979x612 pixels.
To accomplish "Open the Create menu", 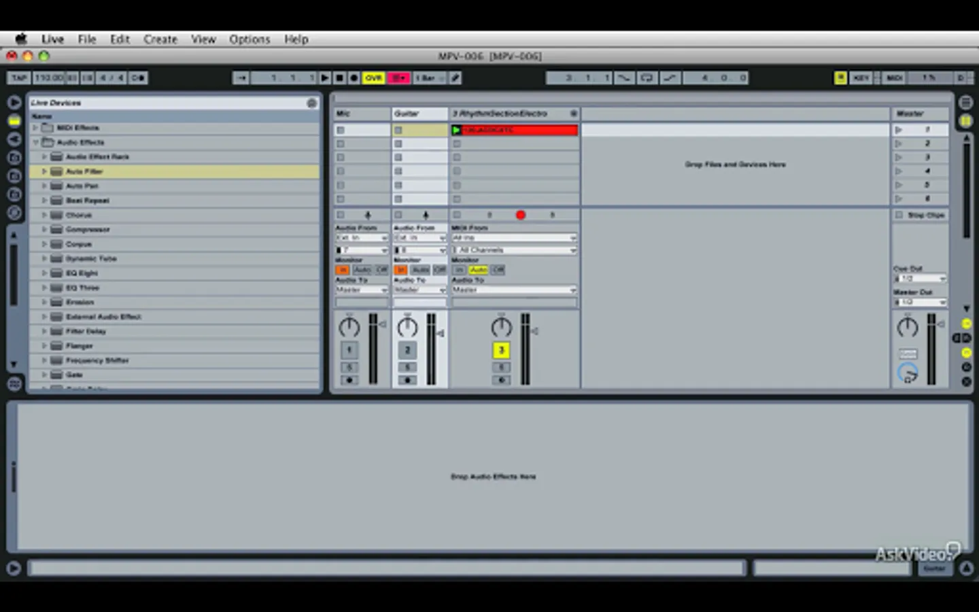I will [x=160, y=39].
